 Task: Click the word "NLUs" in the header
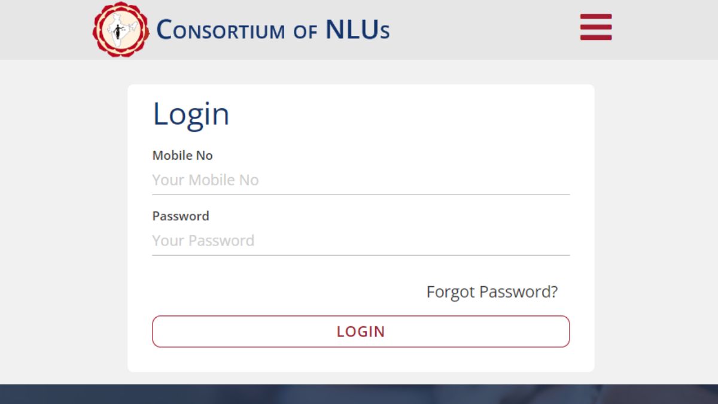(358, 30)
